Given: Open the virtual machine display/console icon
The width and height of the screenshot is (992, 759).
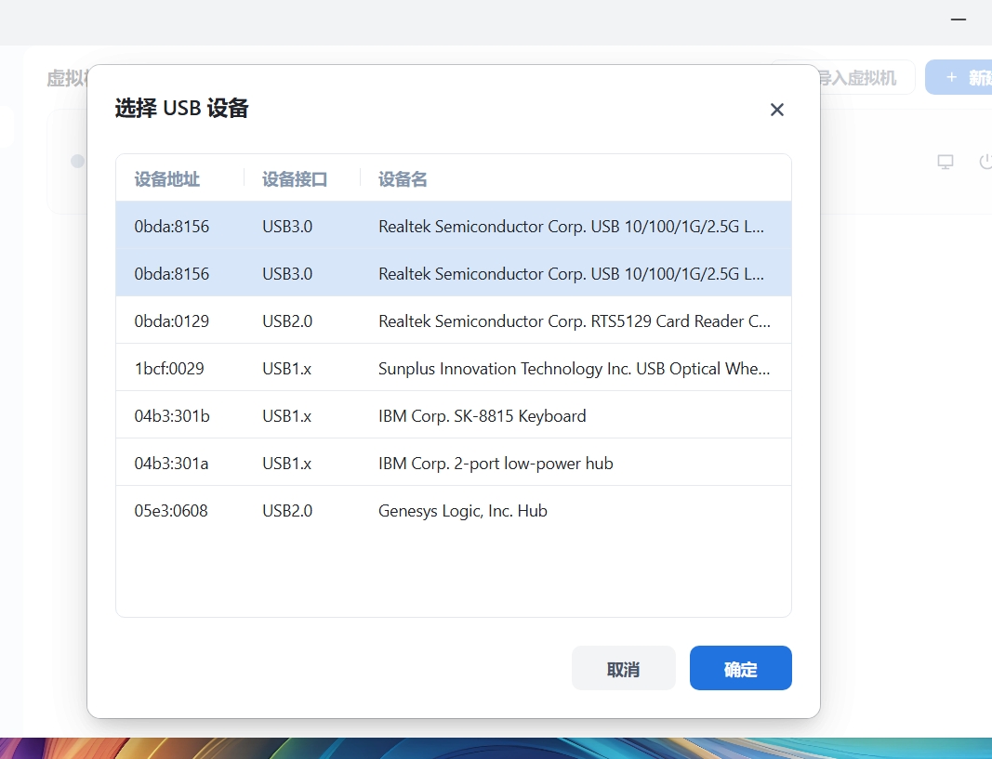Looking at the screenshot, I should 945,161.
